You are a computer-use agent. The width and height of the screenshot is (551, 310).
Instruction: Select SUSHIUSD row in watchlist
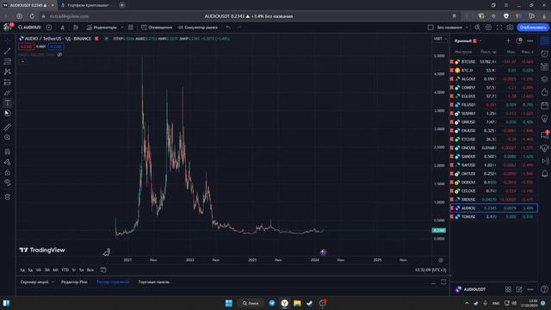(493, 114)
